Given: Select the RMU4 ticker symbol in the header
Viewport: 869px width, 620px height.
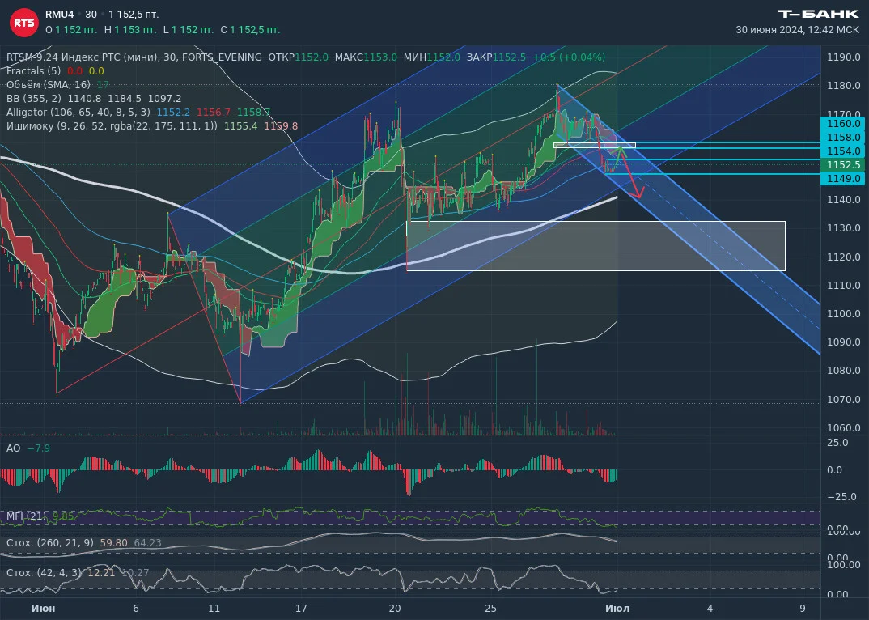Looking at the screenshot, I should 59,14.
